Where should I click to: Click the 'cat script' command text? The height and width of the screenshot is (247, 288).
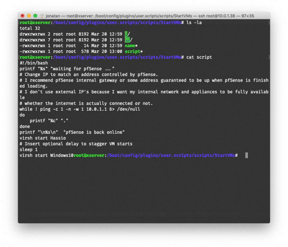(x=199, y=57)
